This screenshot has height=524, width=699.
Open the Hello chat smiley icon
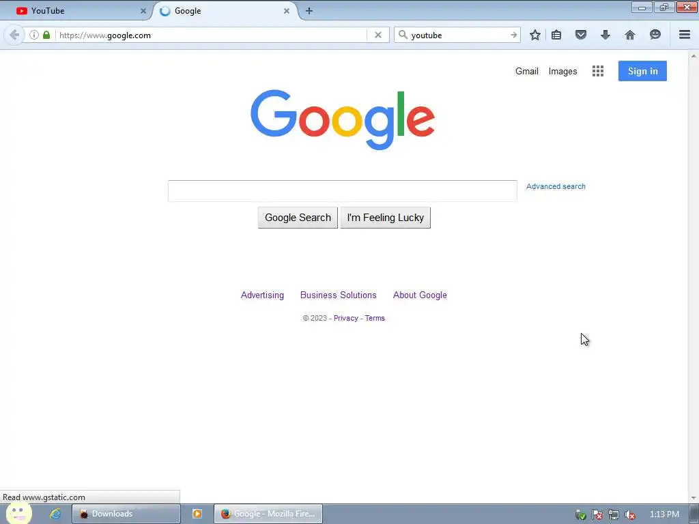(x=655, y=35)
